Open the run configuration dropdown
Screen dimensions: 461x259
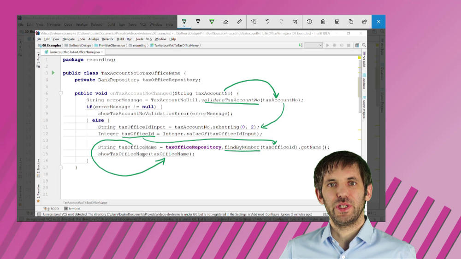(x=313, y=45)
